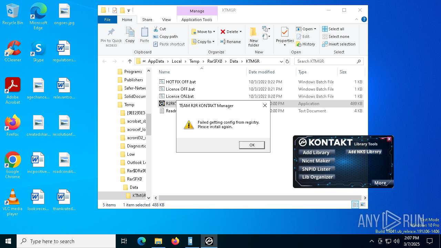
Task: Expand address bar history dropdown
Action: point(281,61)
